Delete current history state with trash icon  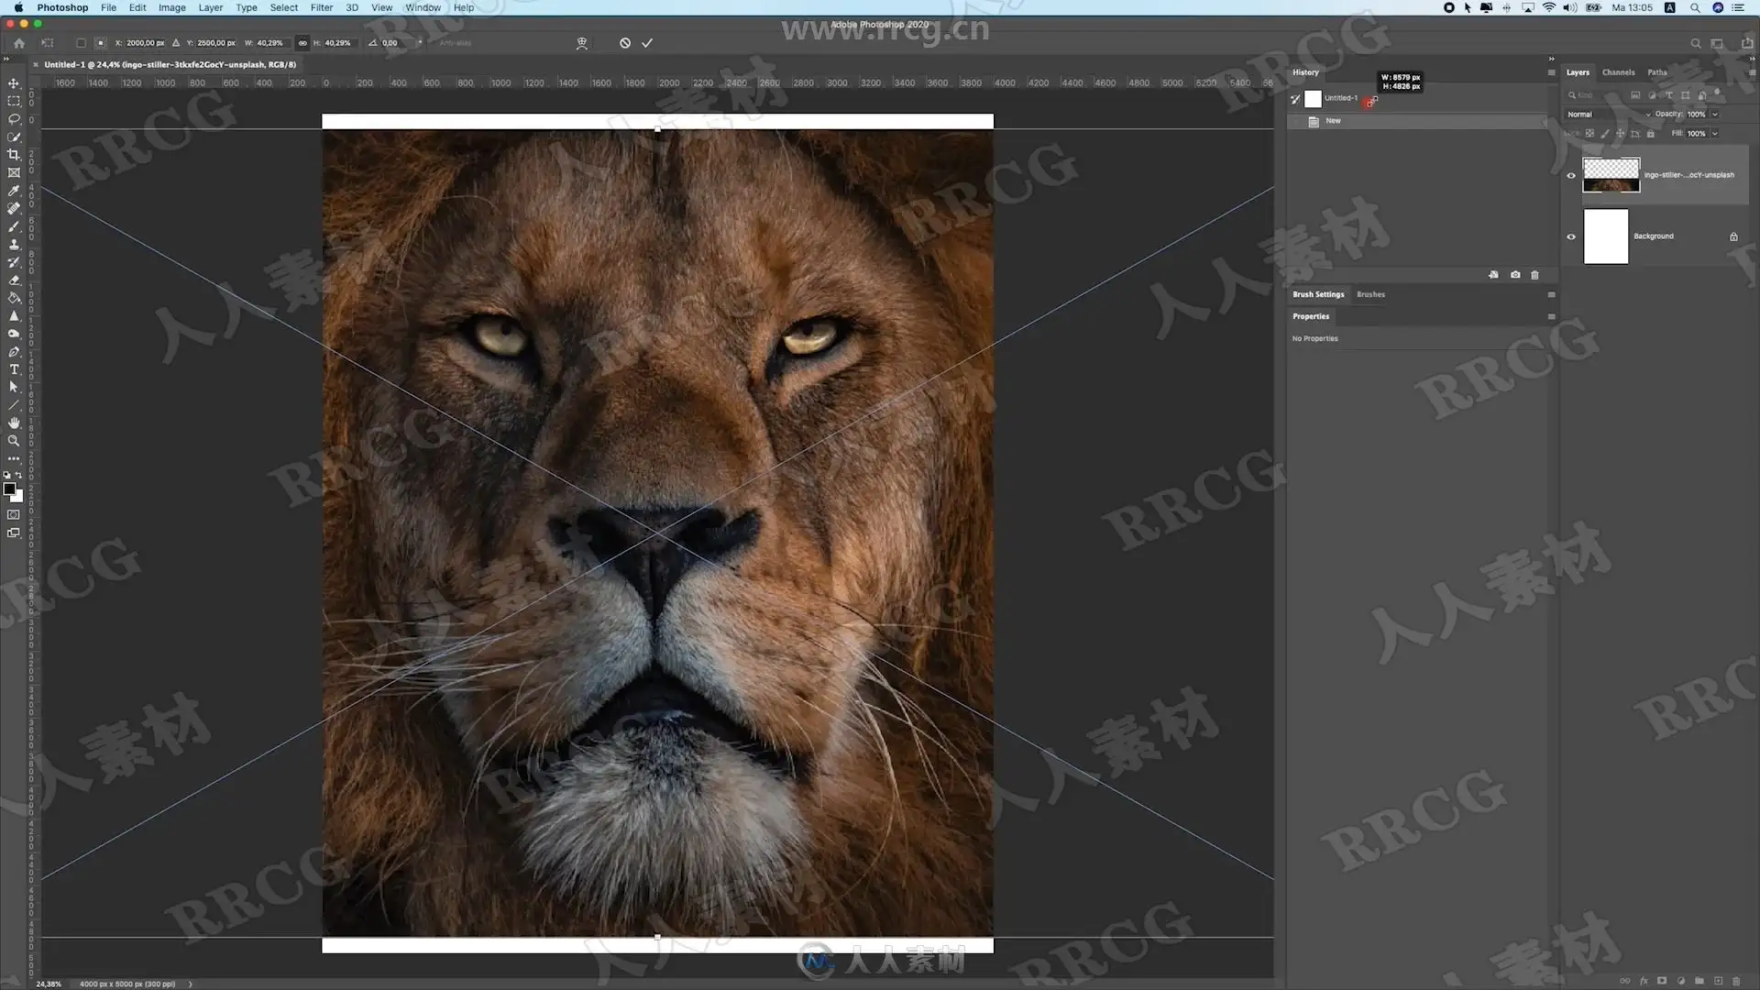point(1535,275)
